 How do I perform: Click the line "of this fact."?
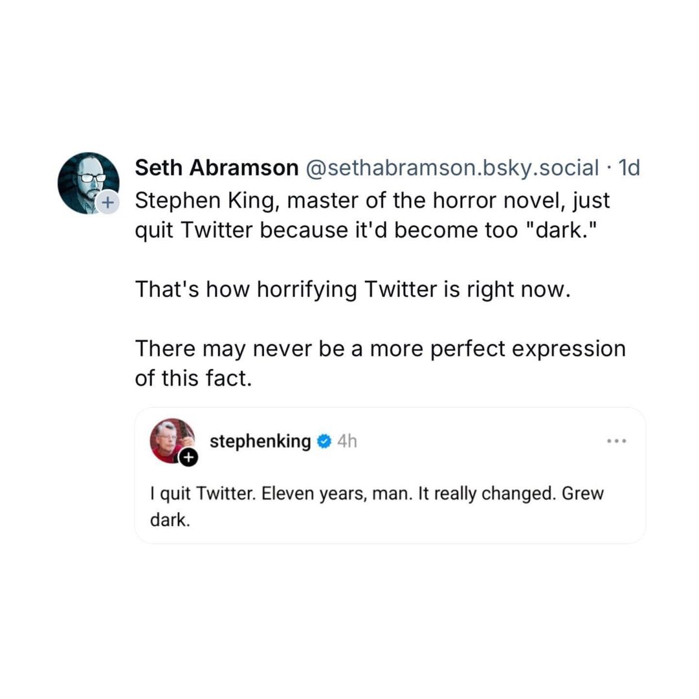192,378
